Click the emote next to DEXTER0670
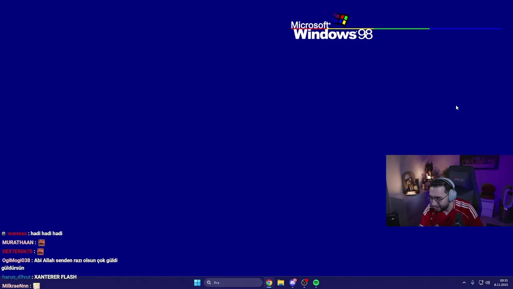Viewport: 513px width, 289px height. (x=40, y=251)
